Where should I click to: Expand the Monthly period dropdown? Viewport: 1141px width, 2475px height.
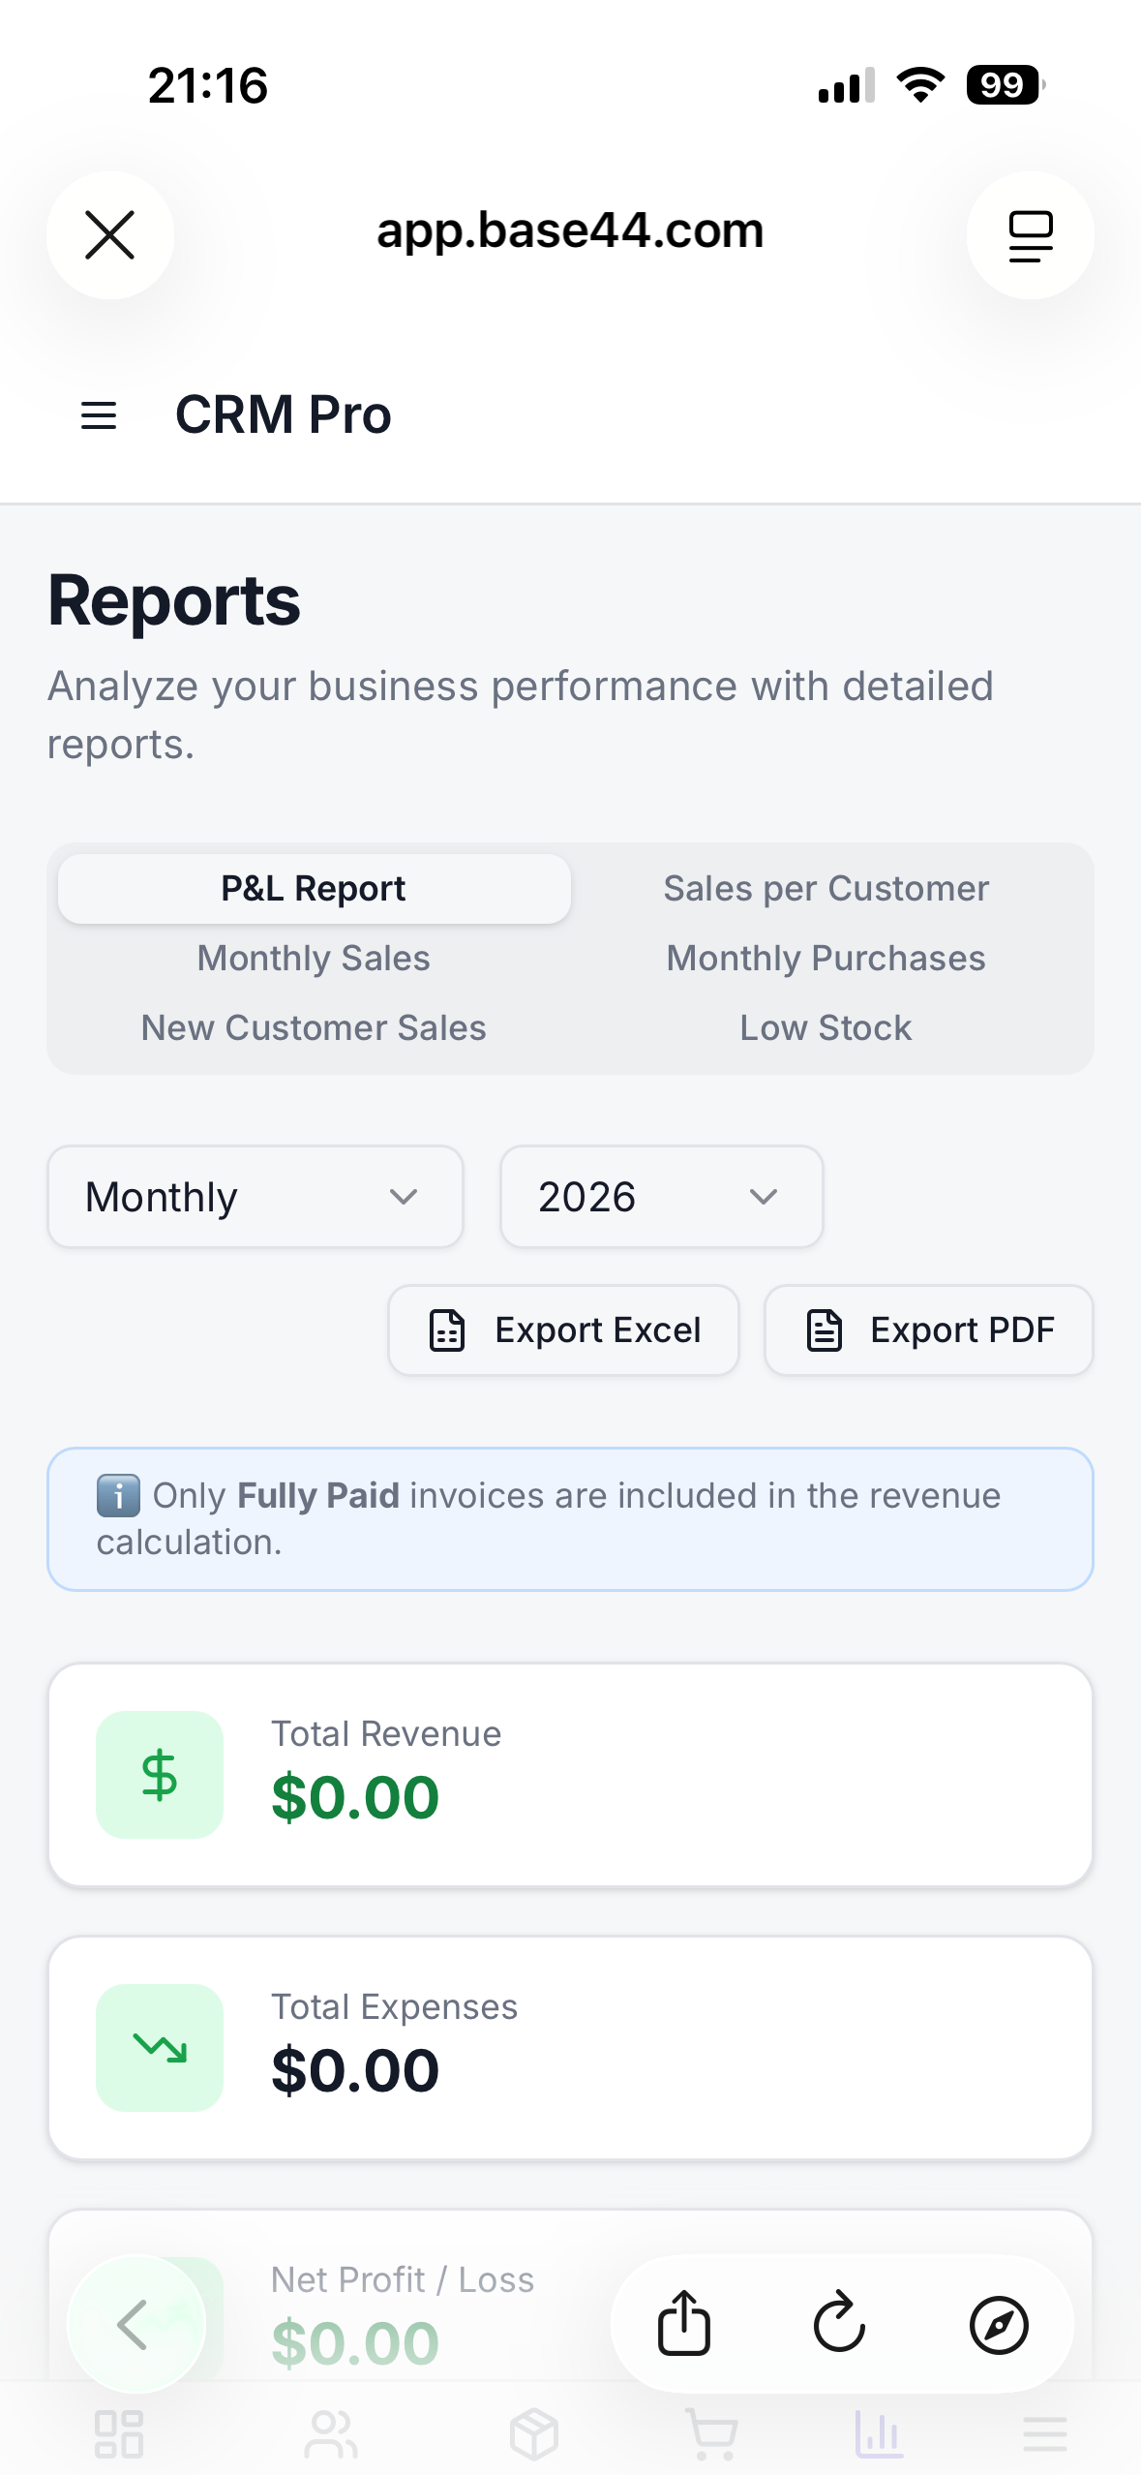coord(255,1197)
